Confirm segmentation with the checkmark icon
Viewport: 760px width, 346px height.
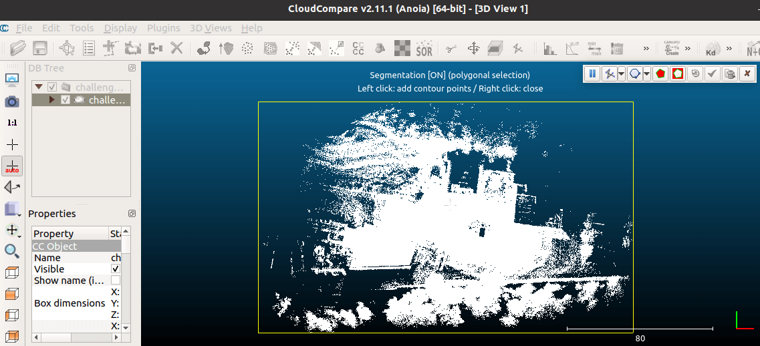pos(712,73)
